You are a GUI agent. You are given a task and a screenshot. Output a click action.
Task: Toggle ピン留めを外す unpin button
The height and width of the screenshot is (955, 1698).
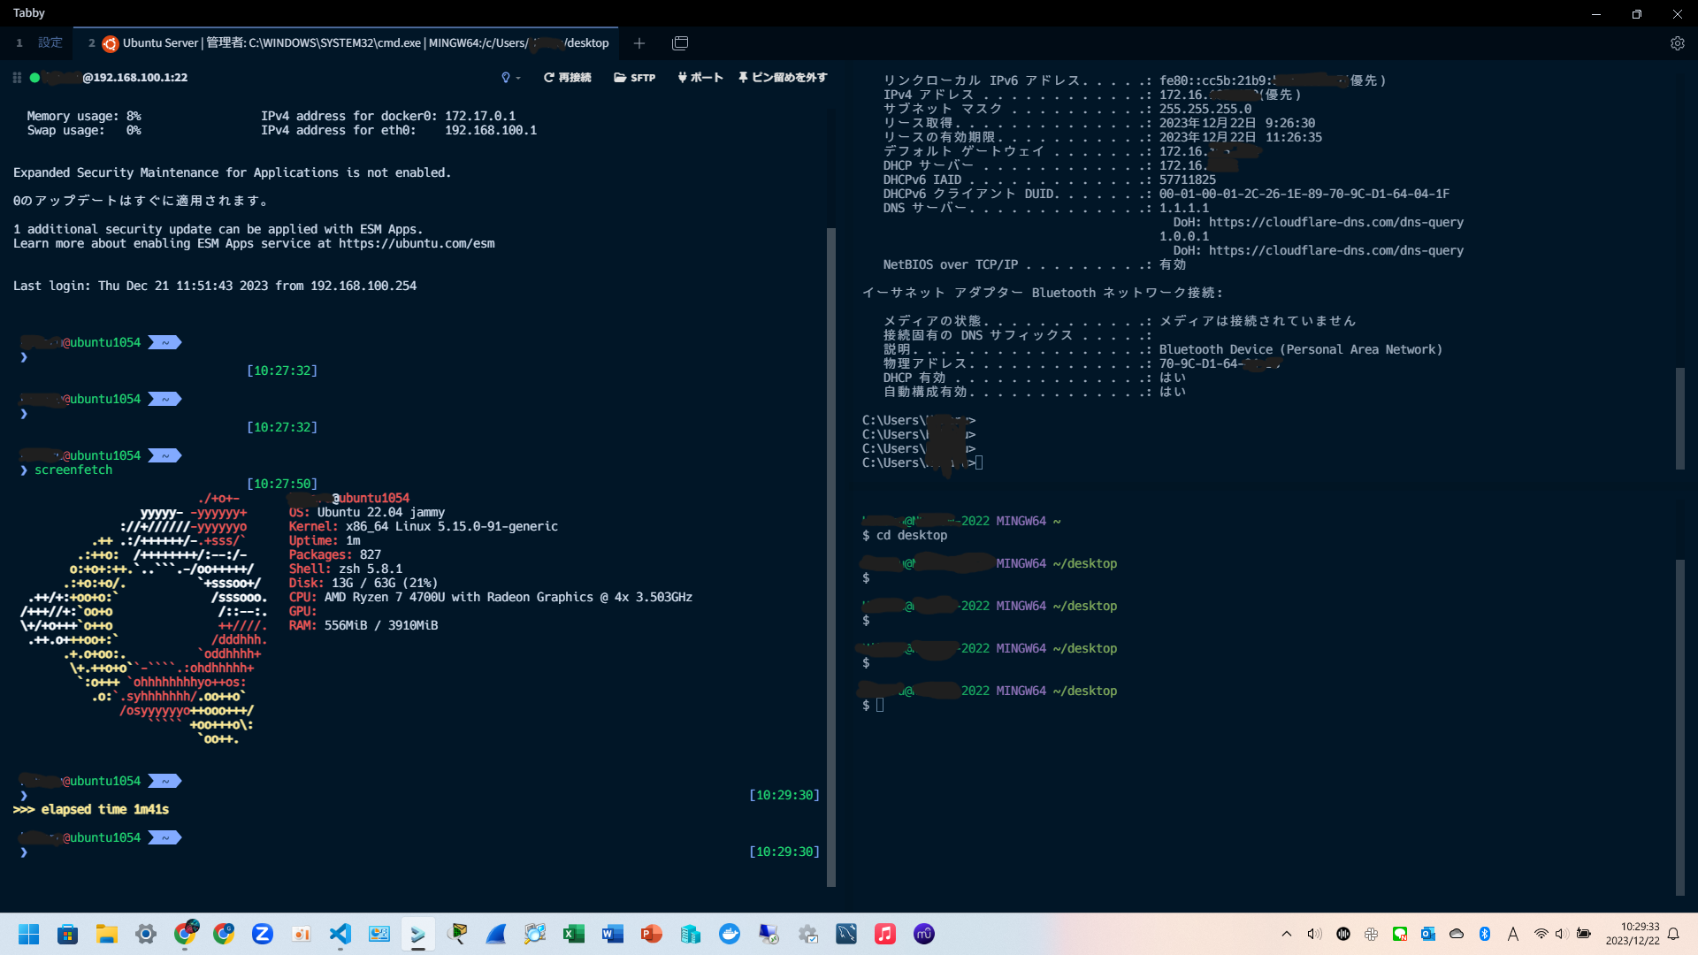783,78
